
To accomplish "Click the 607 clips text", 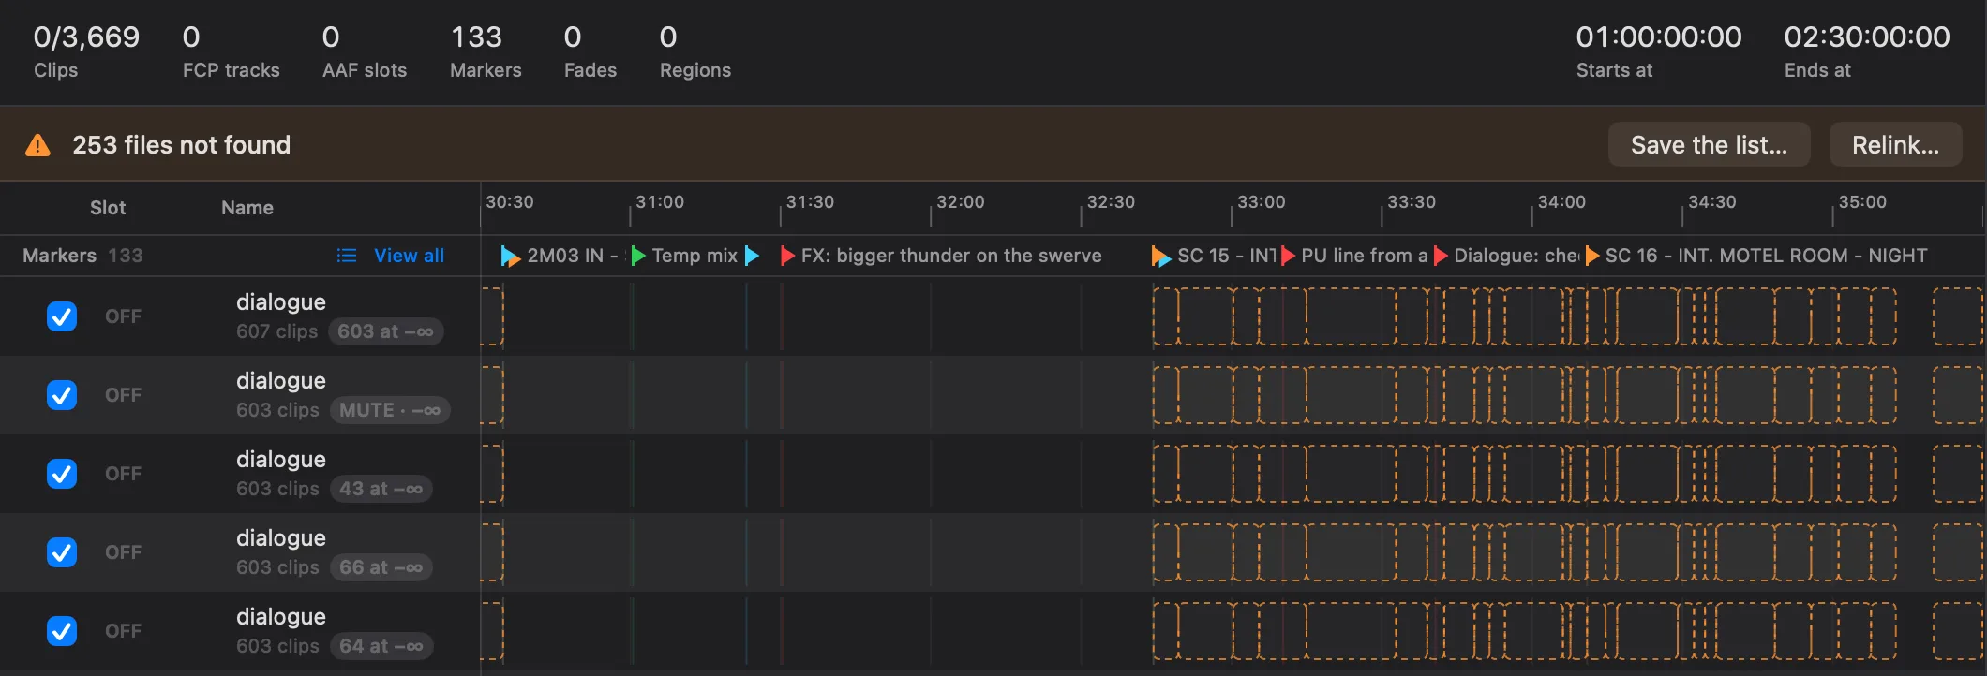I will pos(277,331).
